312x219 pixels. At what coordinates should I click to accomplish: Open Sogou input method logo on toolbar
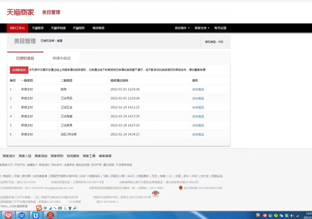tap(39, 208)
